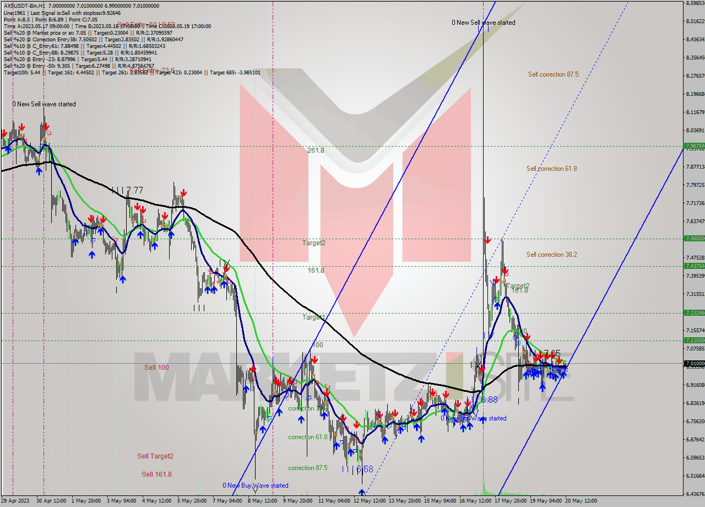Screen dimensions: 705x507
Task: Click the '29 Apr 2023' date on time axis
Action: click(x=16, y=501)
